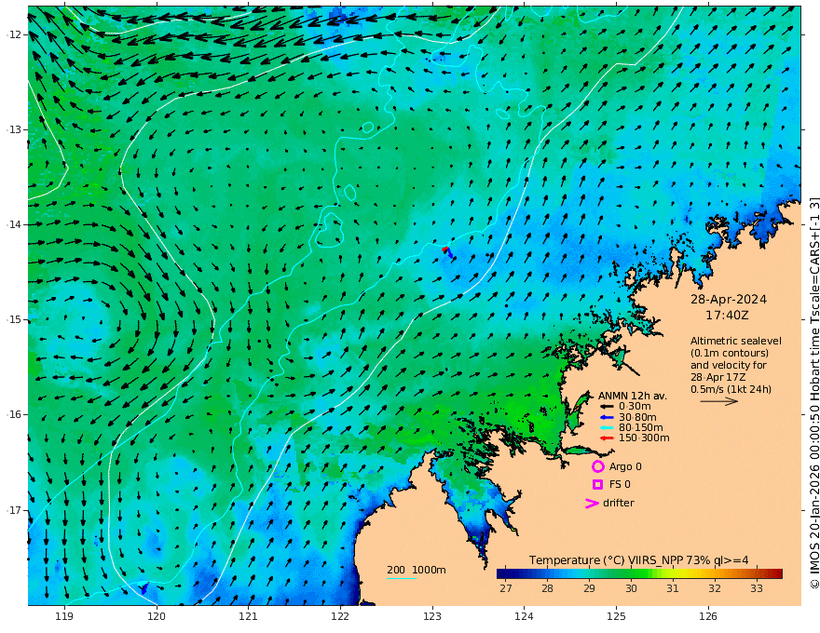820x633 pixels.
Task: Click the 'drifter' legend label
Action: (x=618, y=503)
